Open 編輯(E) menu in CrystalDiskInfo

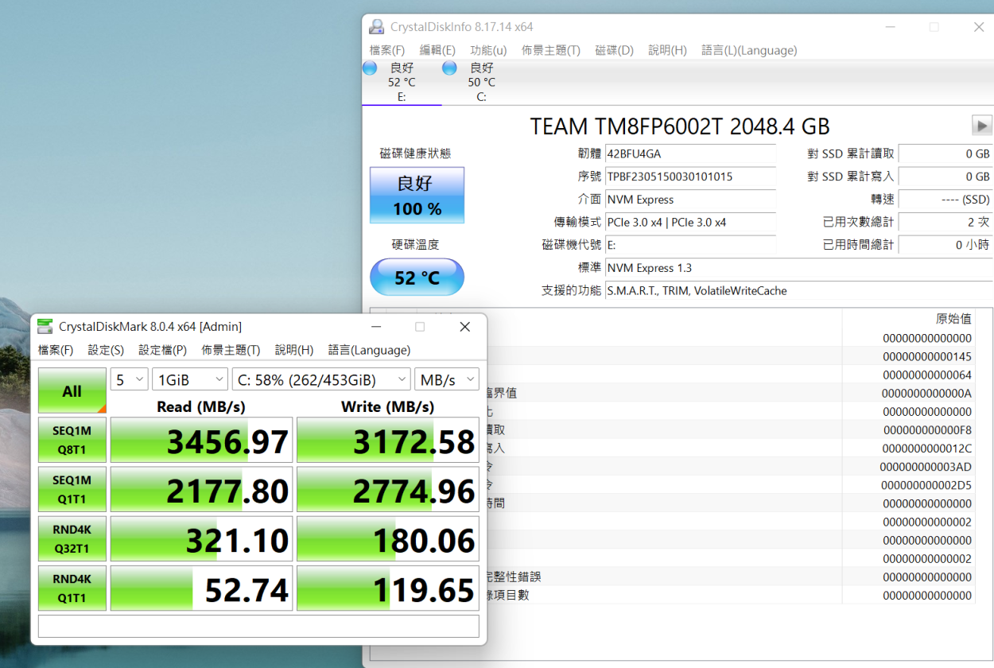click(x=437, y=50)
